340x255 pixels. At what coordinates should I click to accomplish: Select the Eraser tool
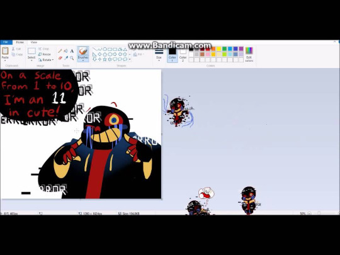60,58
